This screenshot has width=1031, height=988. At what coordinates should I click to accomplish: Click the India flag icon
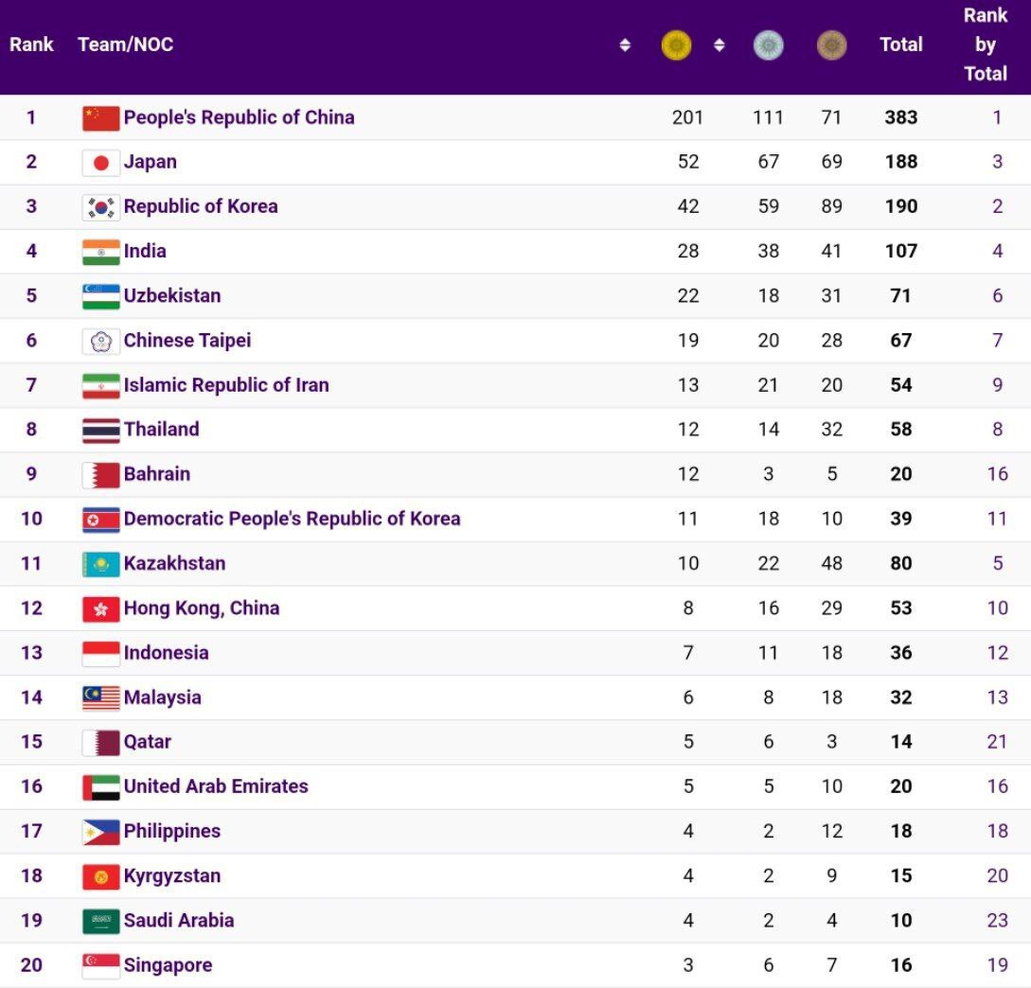100,251
